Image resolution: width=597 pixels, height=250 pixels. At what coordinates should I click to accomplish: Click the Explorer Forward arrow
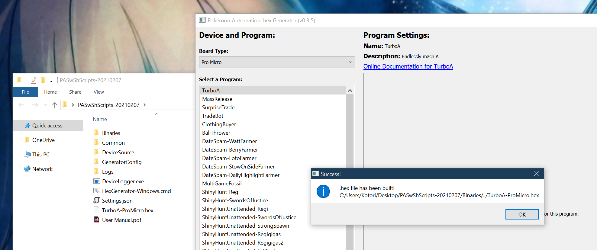click(x=35, y=105)
